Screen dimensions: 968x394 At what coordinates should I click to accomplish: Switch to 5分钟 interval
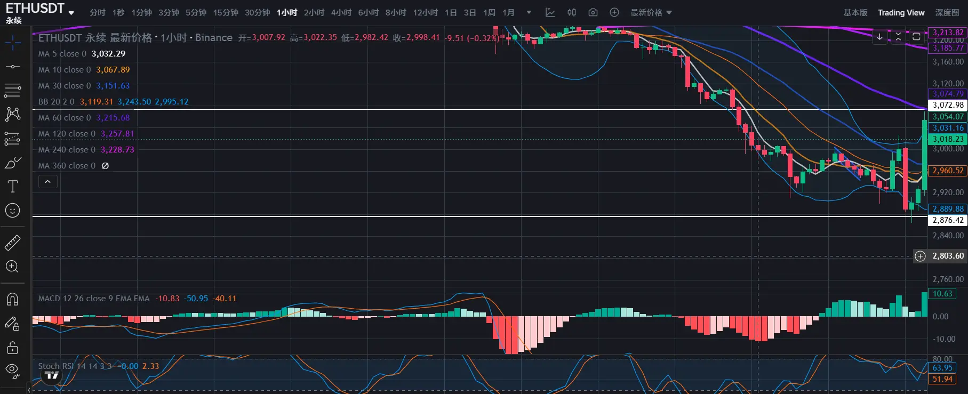click(x=196, y=12)
